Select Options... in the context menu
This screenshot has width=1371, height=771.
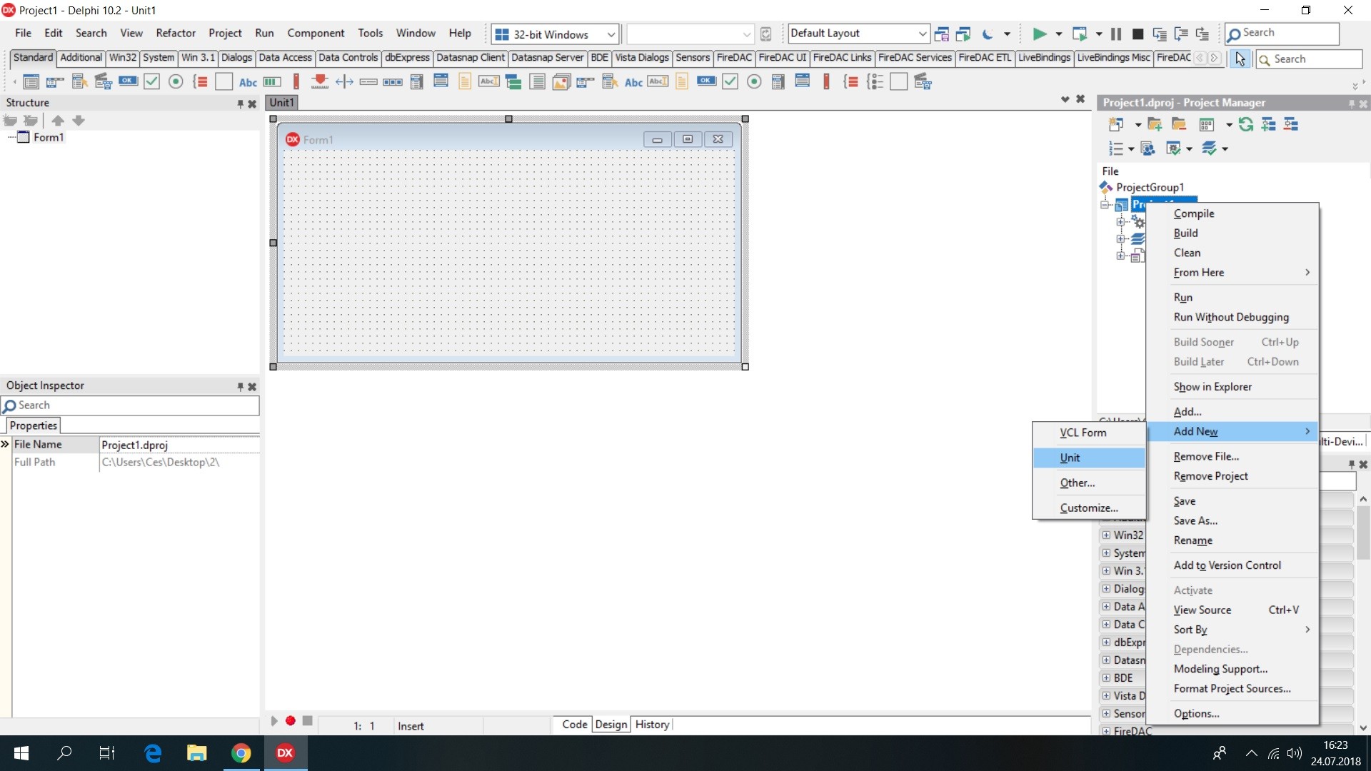click(1232, 713)
